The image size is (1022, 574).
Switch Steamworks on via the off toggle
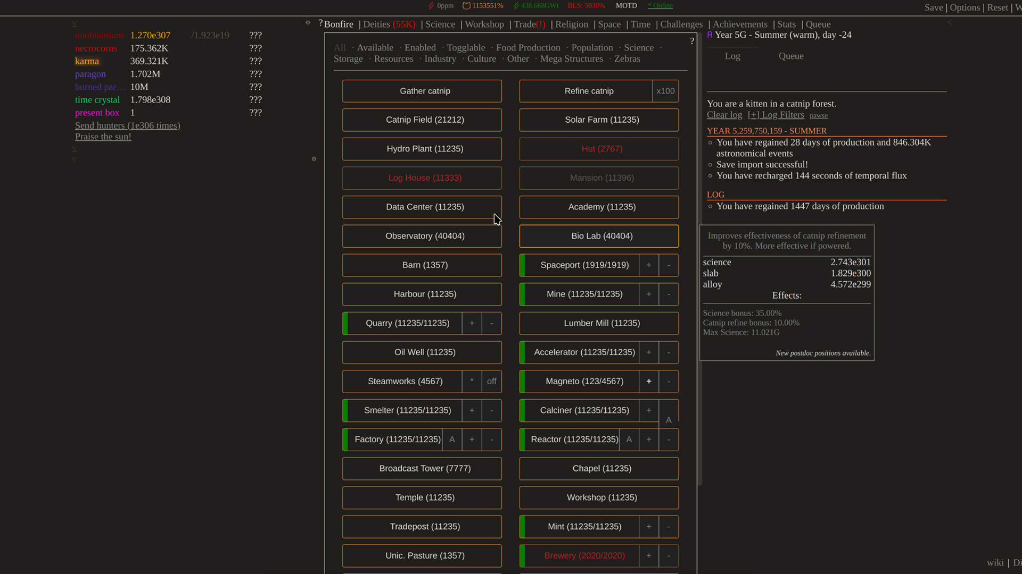[492, 382]
